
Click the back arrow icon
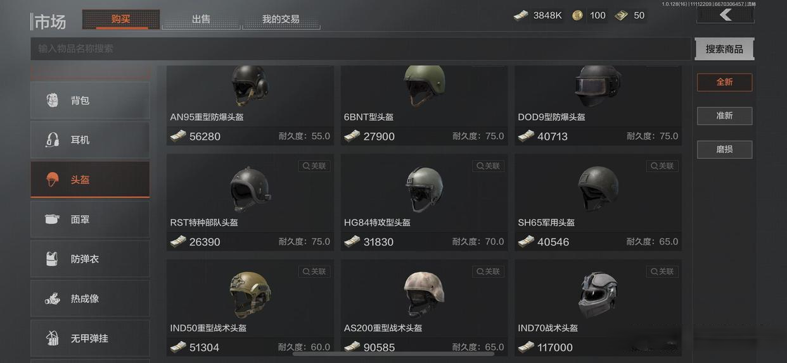[x=726, y=14]
